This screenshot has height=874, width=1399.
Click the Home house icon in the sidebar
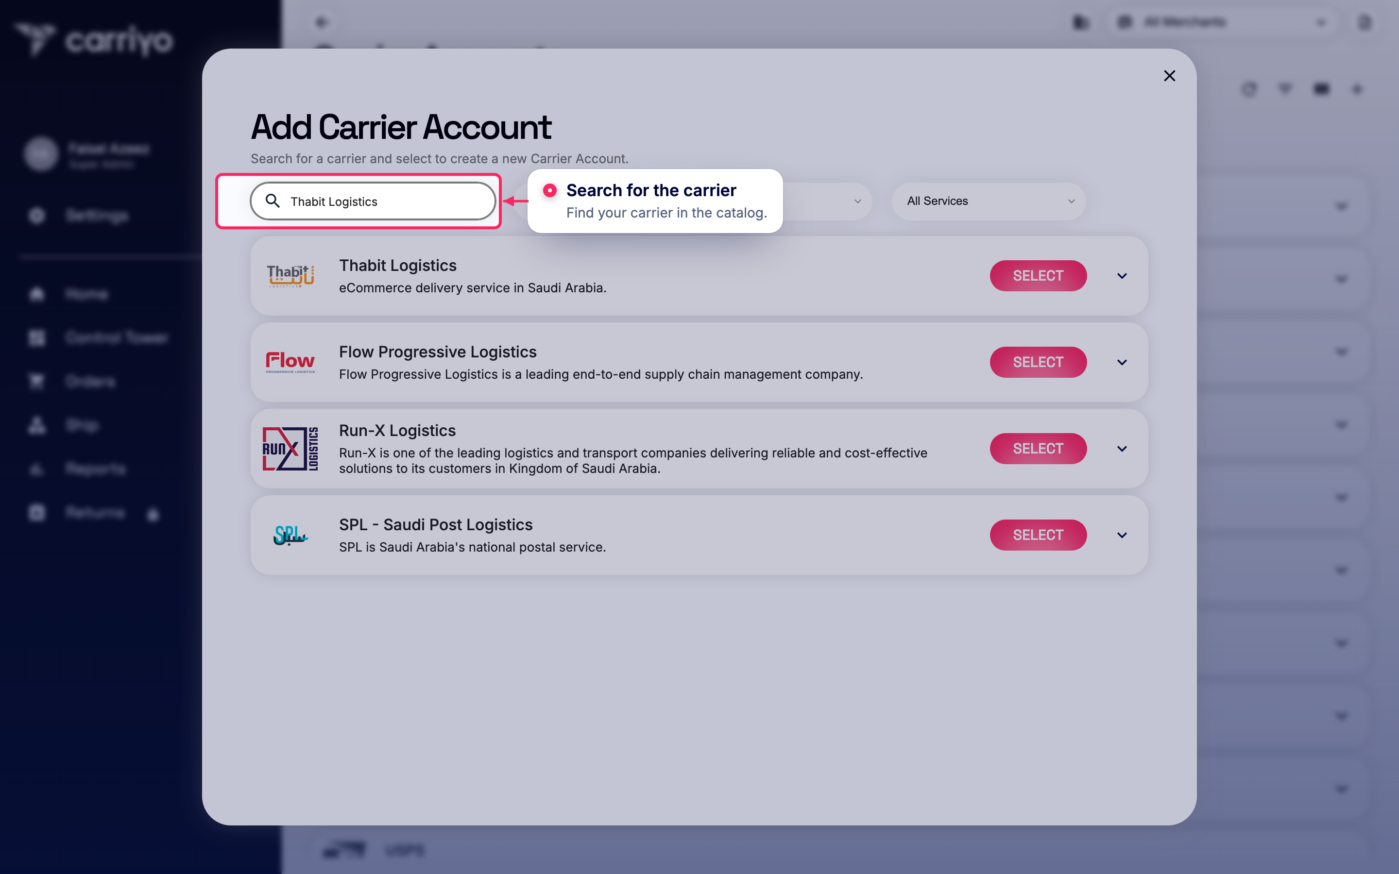(x=37, y=294)
